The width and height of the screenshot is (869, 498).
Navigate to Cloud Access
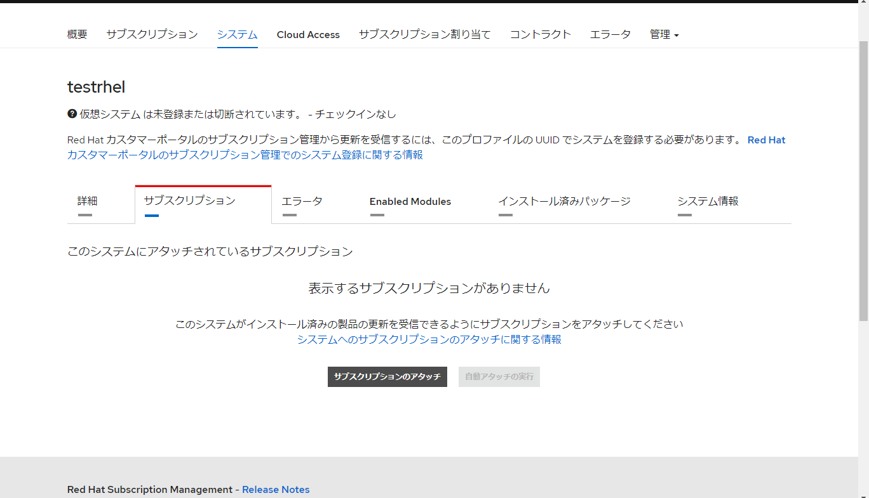pos(308,34)
